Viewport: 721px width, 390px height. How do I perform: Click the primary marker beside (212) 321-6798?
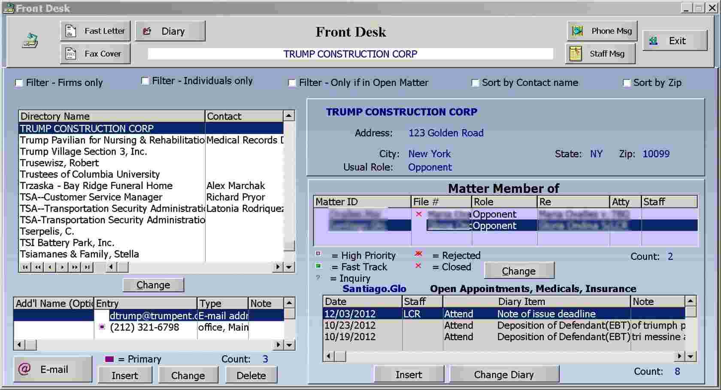pos(102,327)
